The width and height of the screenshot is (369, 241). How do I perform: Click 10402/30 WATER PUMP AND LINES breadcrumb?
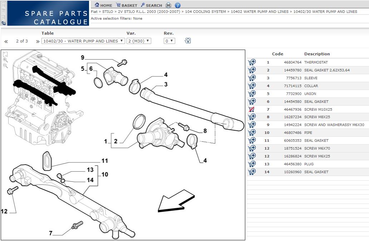(325, 11)
